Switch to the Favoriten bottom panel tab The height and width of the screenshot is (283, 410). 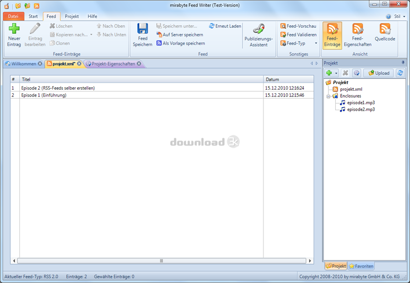pyautogui.click(x=361, y=266)
